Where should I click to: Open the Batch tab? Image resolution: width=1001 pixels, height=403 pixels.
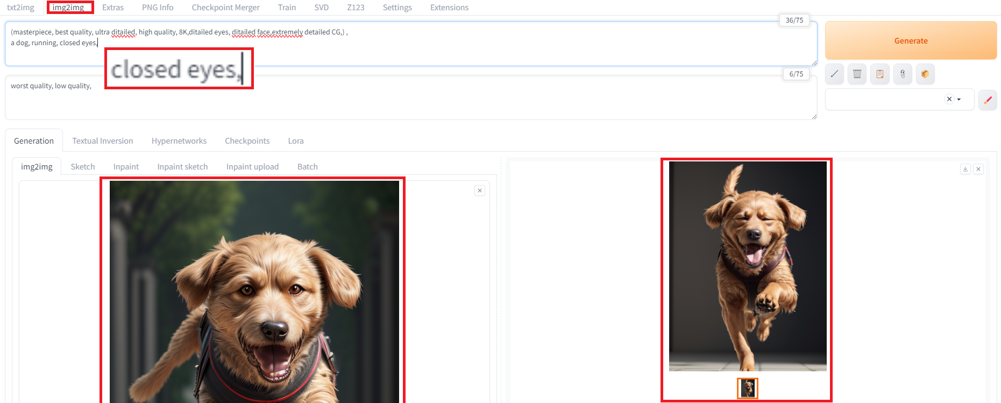coord(308,167)
